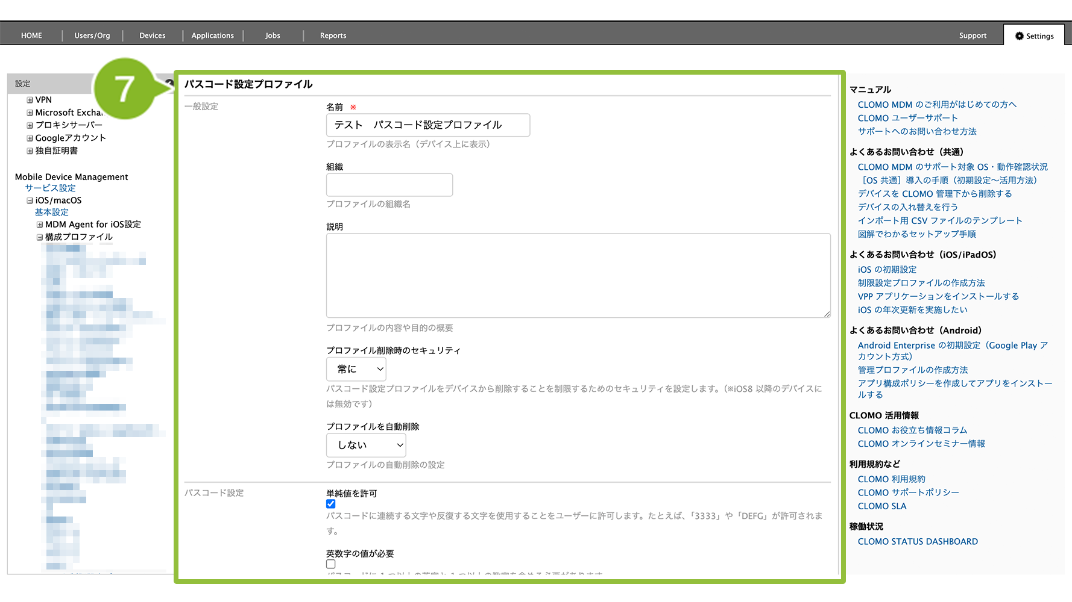Open the Applications menu tab

point(212,36)
